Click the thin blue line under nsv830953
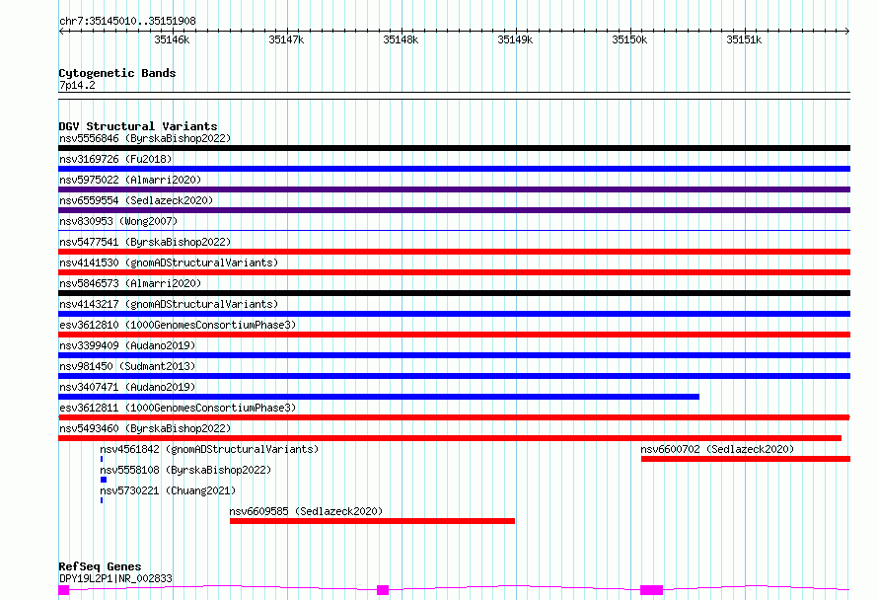The width and height of the screenshot is (878, 600). point(454,230)
